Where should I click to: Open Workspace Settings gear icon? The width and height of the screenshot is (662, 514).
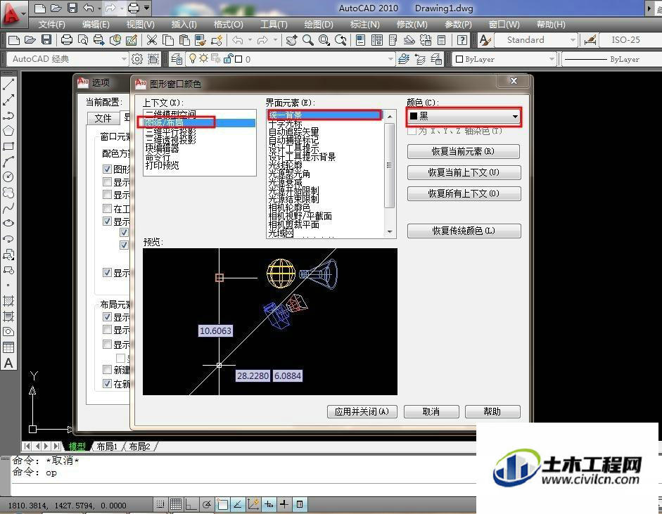(x=136, y=59)
